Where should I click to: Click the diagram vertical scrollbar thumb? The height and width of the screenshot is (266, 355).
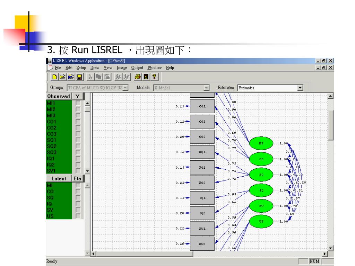pyautogui.click(x=330, y=125)
